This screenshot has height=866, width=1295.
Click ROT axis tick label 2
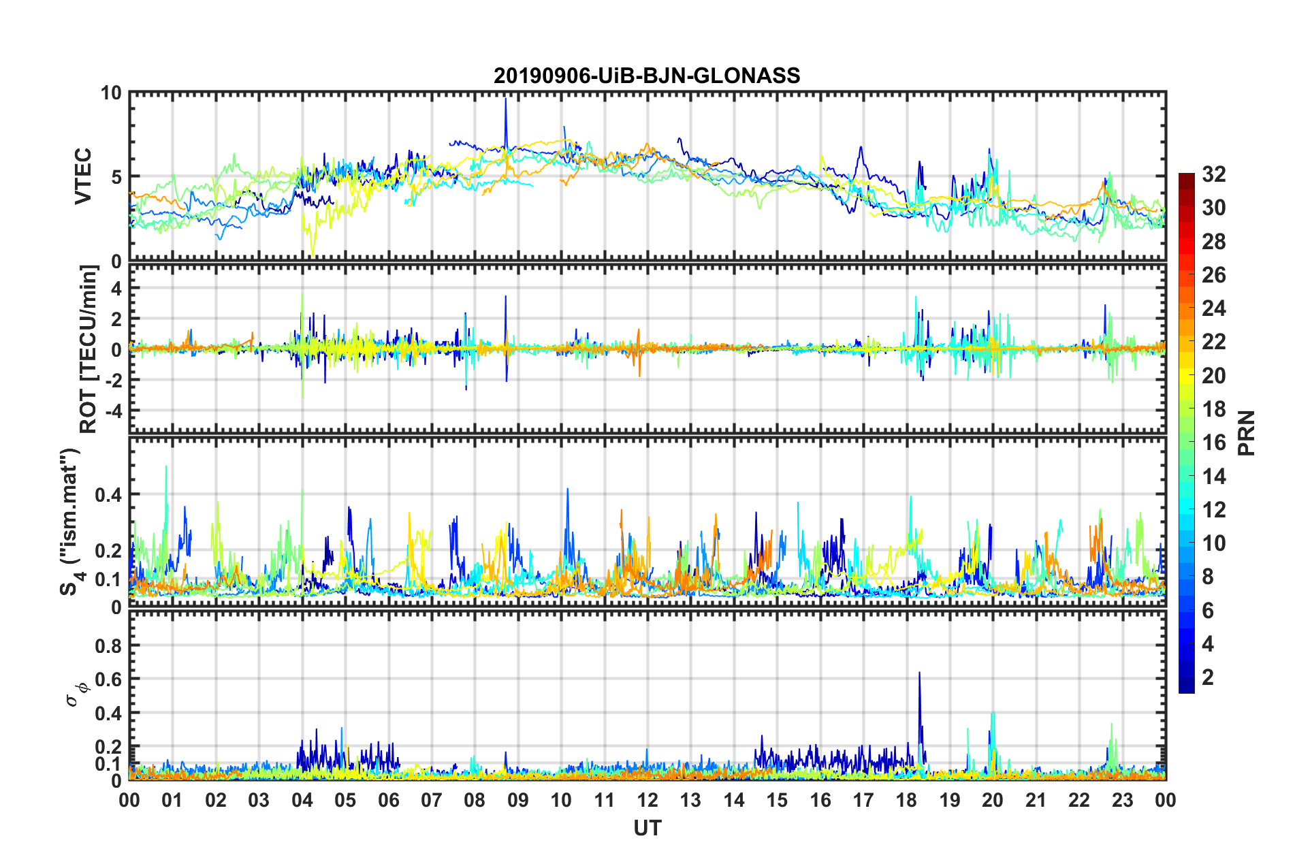tap(116, 319)
